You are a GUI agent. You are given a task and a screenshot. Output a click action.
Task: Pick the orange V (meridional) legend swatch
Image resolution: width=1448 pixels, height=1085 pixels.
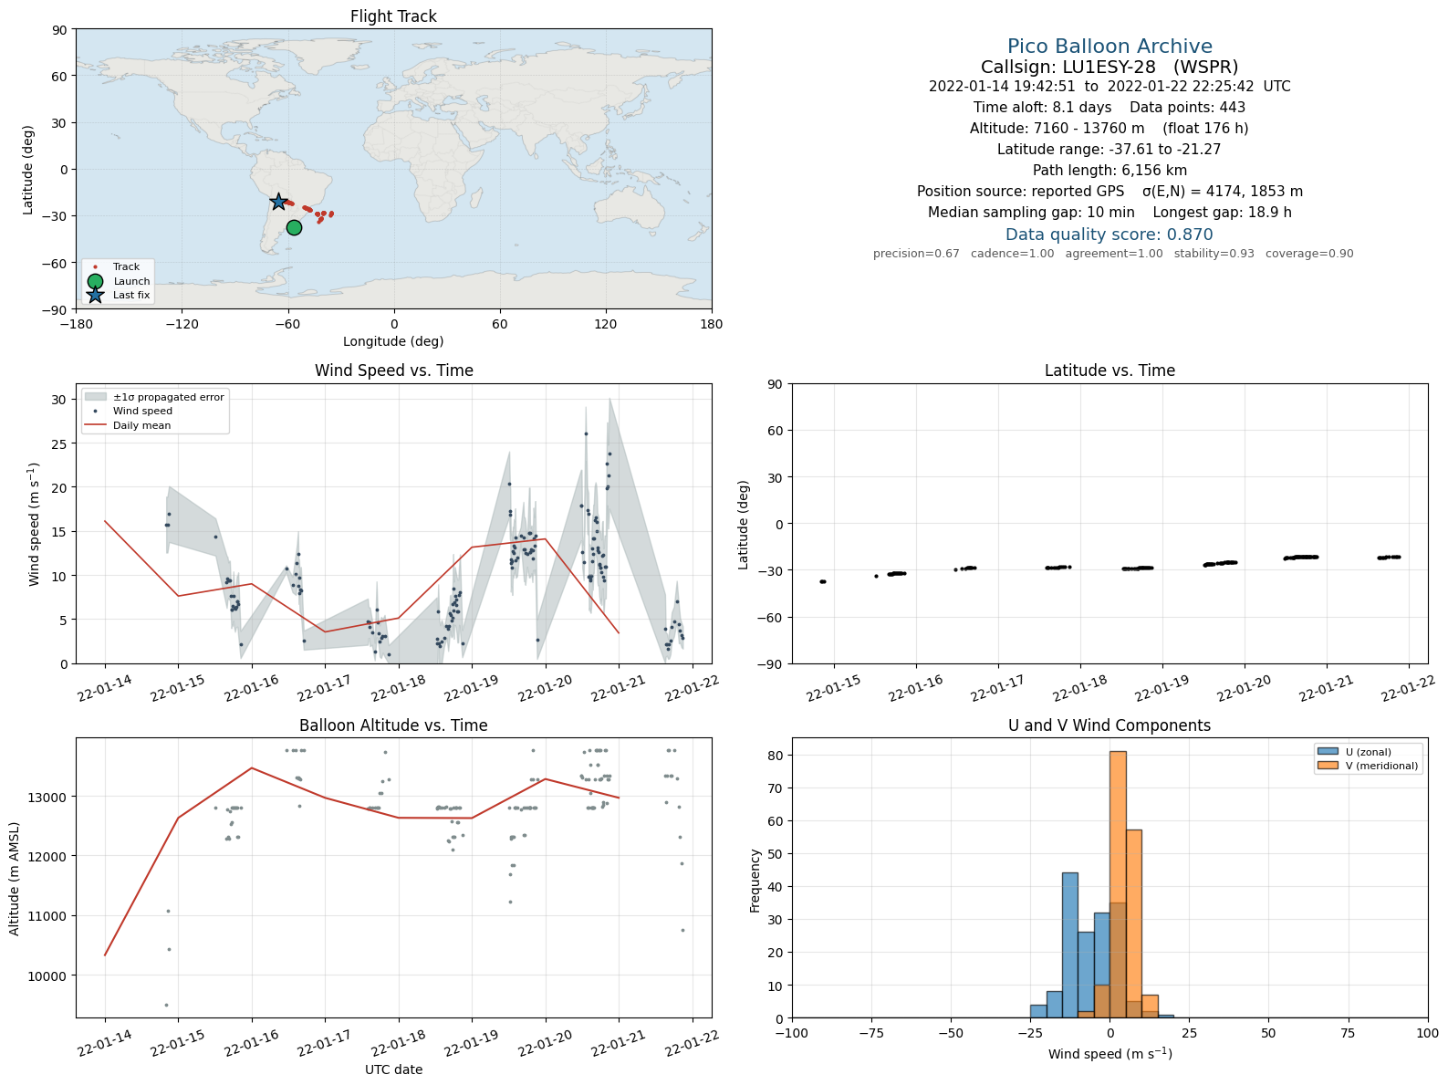(x=1328, y=766)
